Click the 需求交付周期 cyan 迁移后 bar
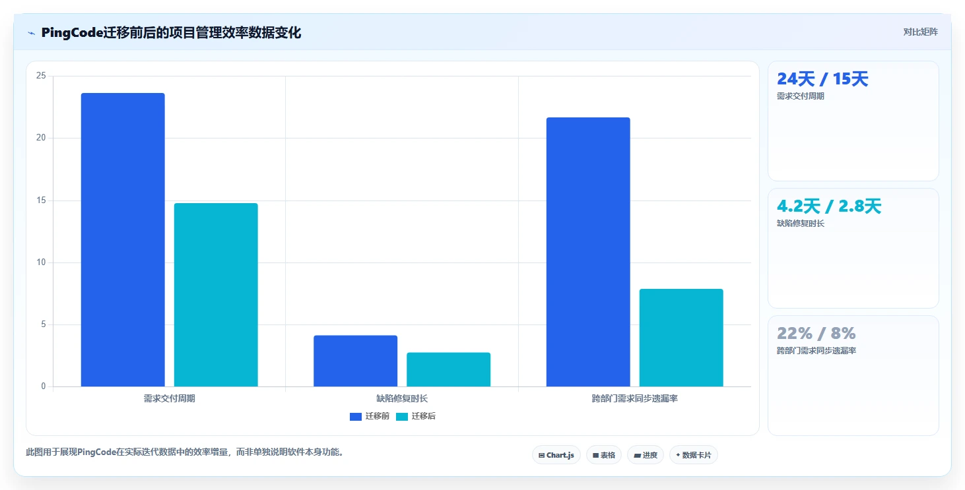 click(216, 295)
